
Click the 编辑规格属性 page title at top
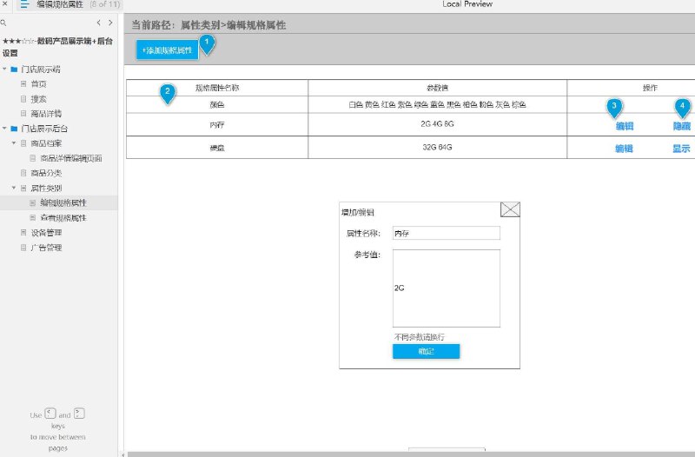tap(60, 4)
